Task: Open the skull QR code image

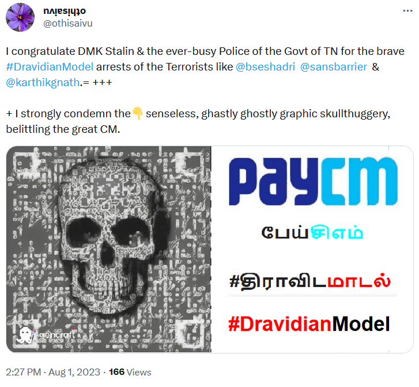Action: tap(109, 249)
